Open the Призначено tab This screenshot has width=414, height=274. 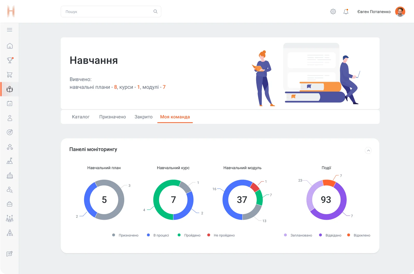pyautogui.click(x=112, y=117)
